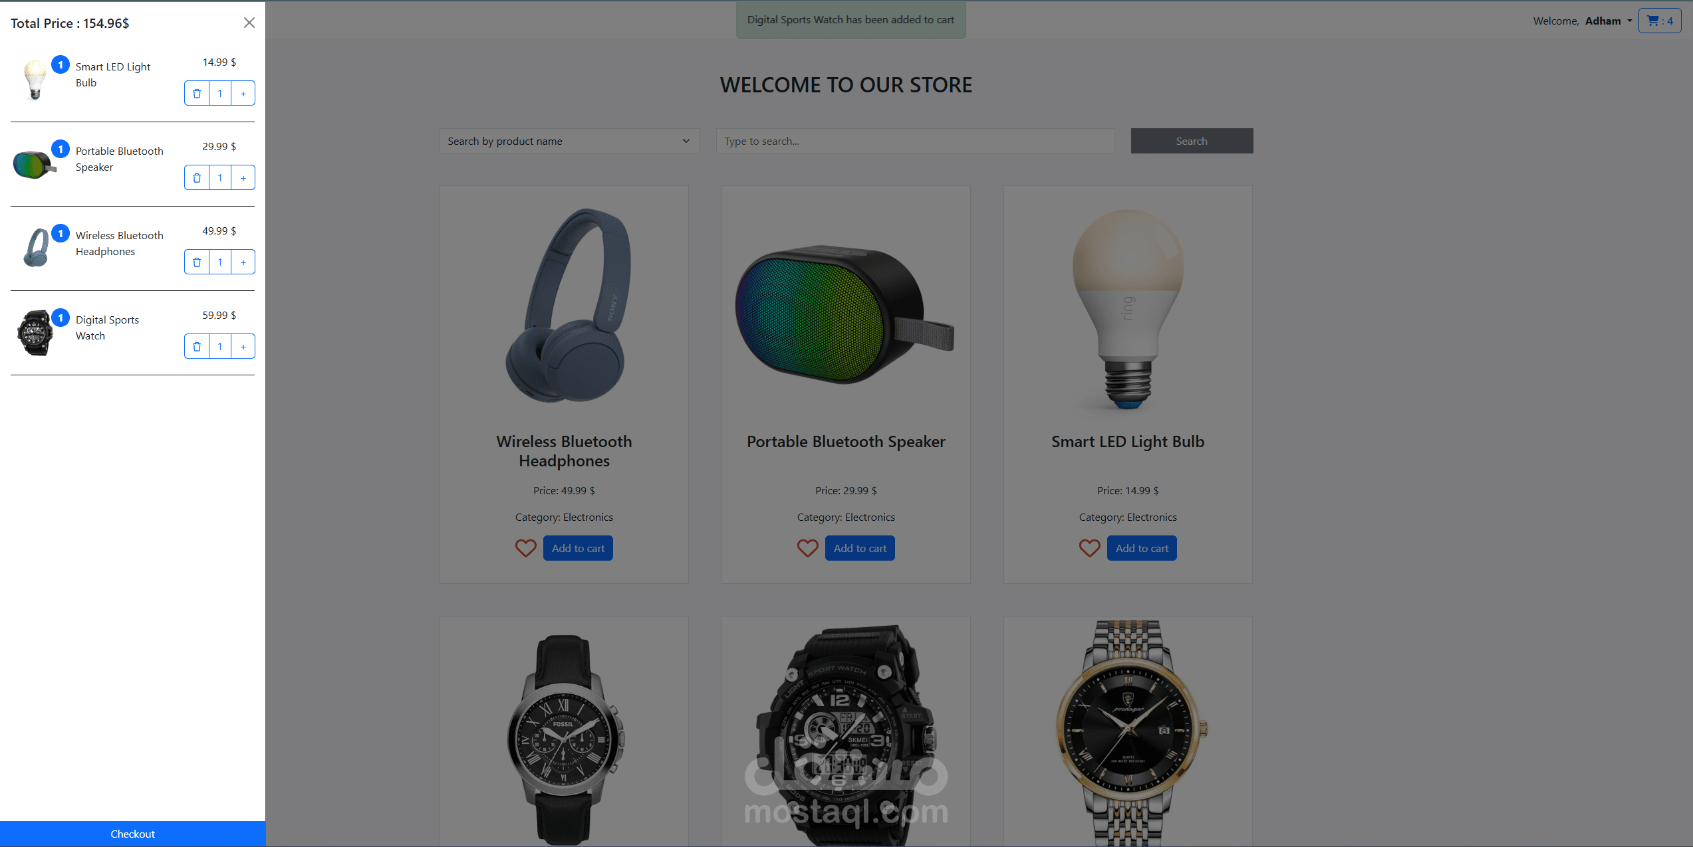The height and width of the screenshot is (847, 1693).
Task: Increase Smart LED Light Bulb quantity
Action: tap(243, 94)
